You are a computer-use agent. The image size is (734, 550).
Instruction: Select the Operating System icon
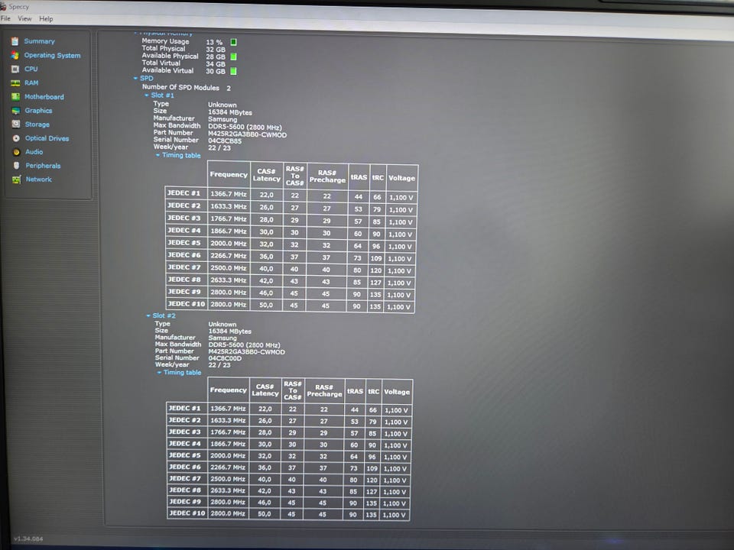pos(15,55)
